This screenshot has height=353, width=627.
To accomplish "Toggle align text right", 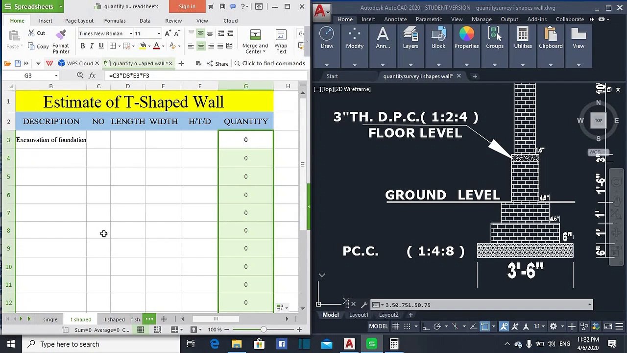I will pos(211,46).
